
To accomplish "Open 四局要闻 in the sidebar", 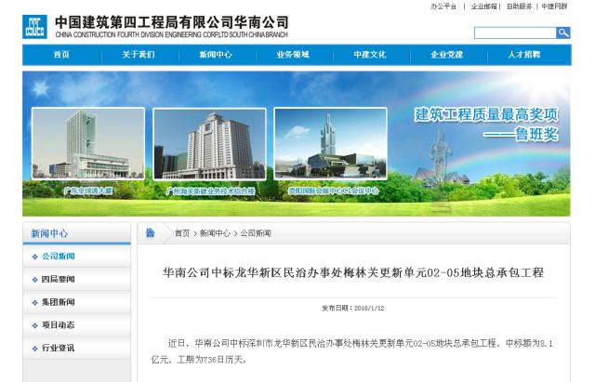I will tap(58, 279).
